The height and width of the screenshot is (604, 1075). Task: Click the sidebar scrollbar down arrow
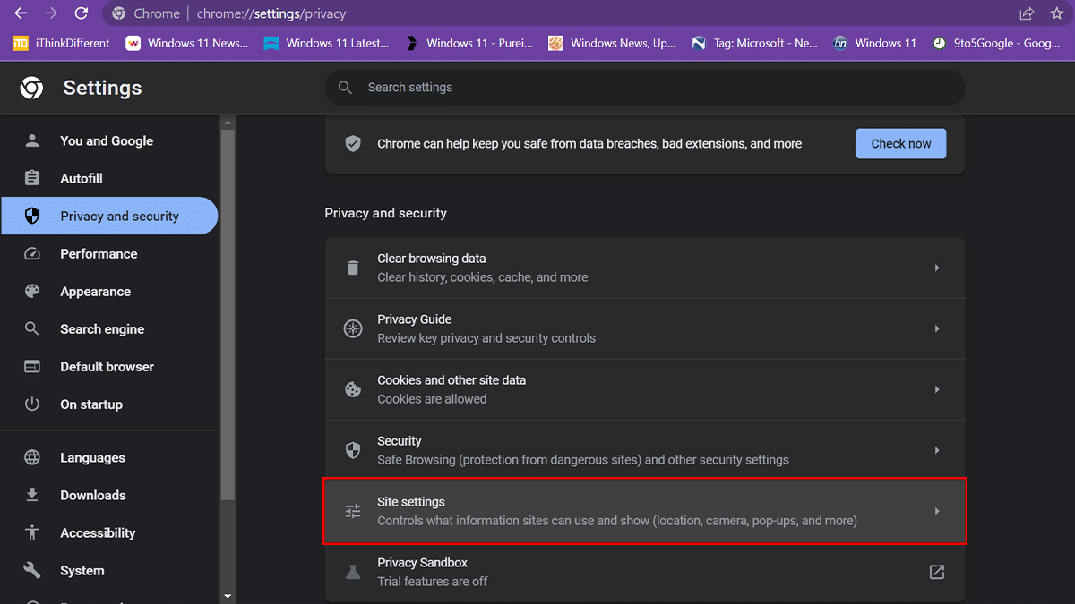click(x=228, y=596)
